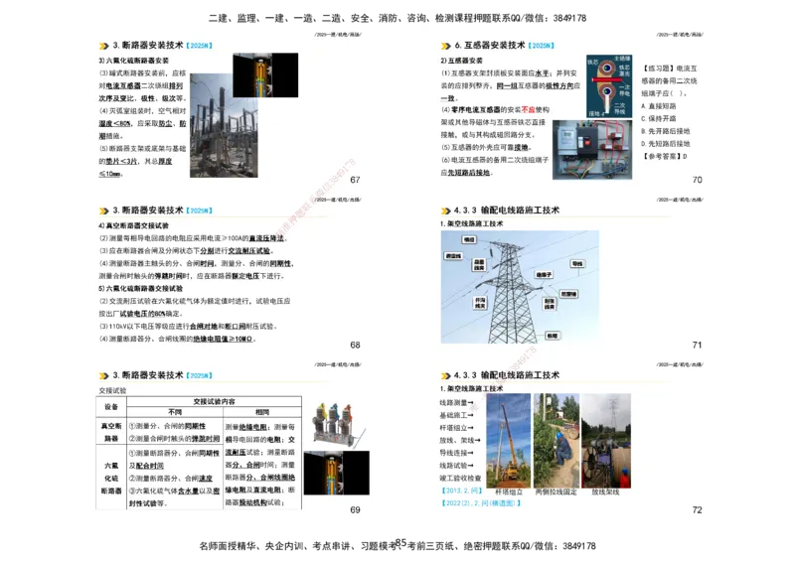Click the heading 3)六氟化硫断路器安装
The width and height of the screenshot is (795, 562).
(x=134, y=61)
